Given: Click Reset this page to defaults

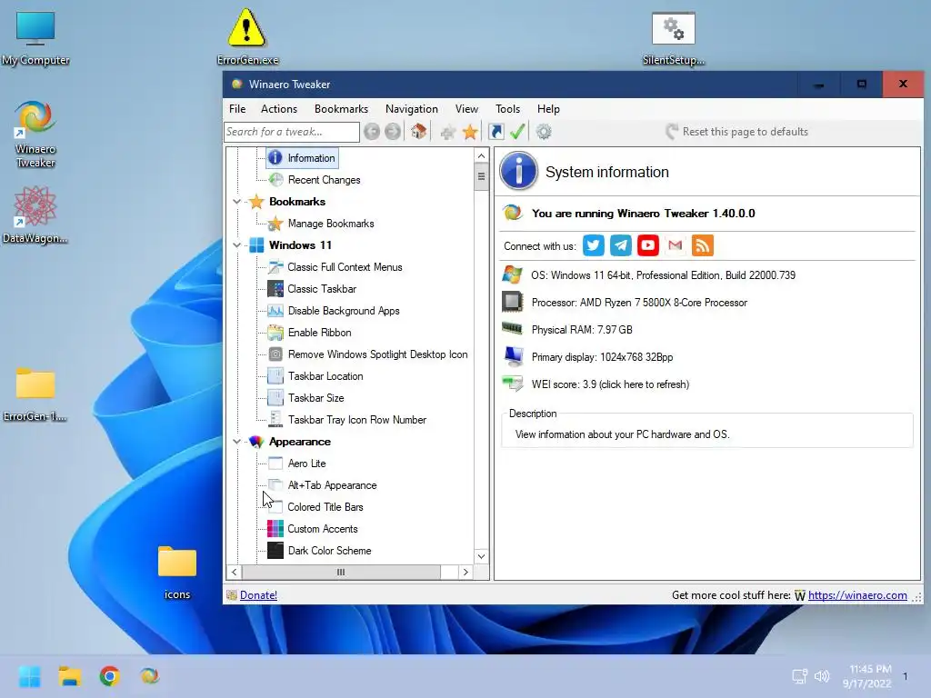Looking at the screenshot, I should click(x=736, y=132).
